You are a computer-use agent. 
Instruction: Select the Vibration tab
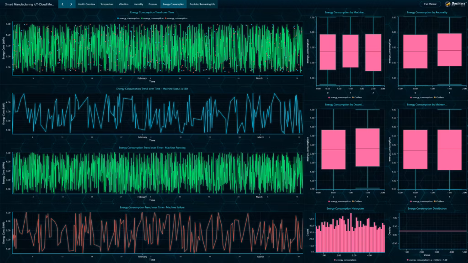coord(124,4)
